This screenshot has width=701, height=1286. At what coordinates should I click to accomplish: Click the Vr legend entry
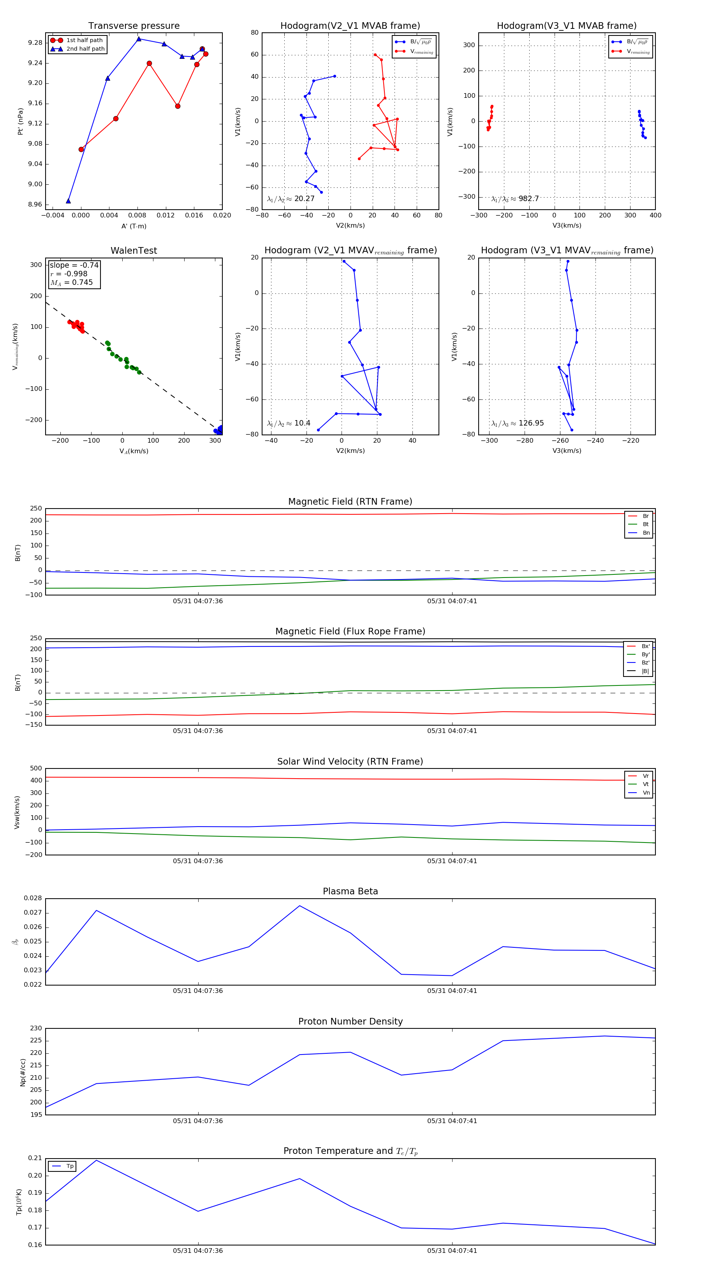click(639, 776)
